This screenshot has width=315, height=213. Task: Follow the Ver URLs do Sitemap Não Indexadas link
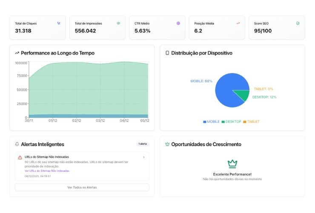point(47,171)
